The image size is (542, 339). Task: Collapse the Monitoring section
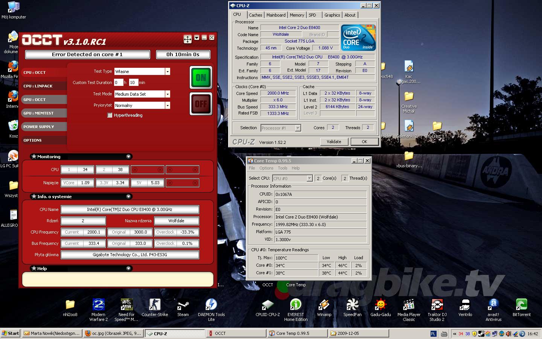point(128,157)
